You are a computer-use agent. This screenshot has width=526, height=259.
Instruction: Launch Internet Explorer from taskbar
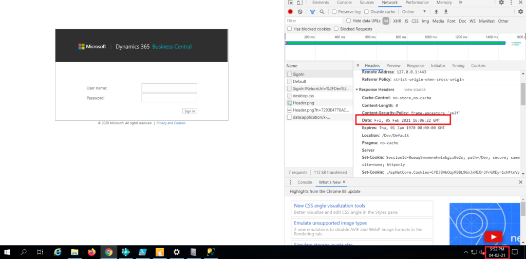click(x=58, y=252)
